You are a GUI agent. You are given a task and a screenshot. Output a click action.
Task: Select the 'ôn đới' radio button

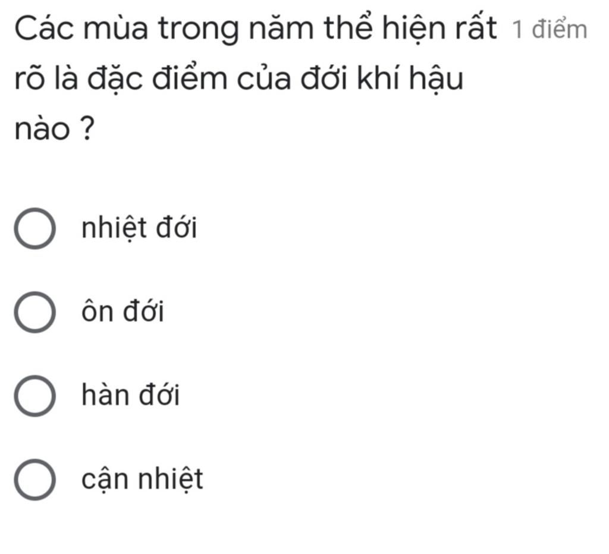point(34,312)
